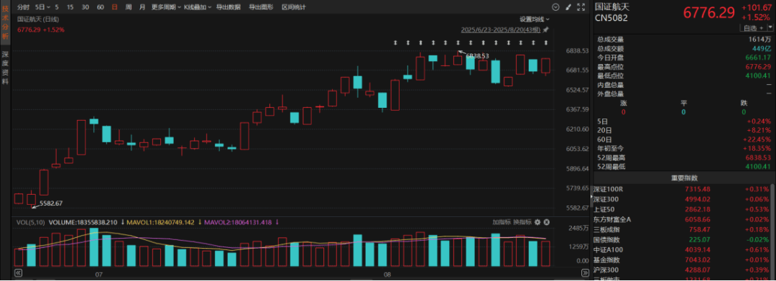Screen dimensions: 776x281
Task: Switch to 周 weekly period
Action: pos(129,7)
